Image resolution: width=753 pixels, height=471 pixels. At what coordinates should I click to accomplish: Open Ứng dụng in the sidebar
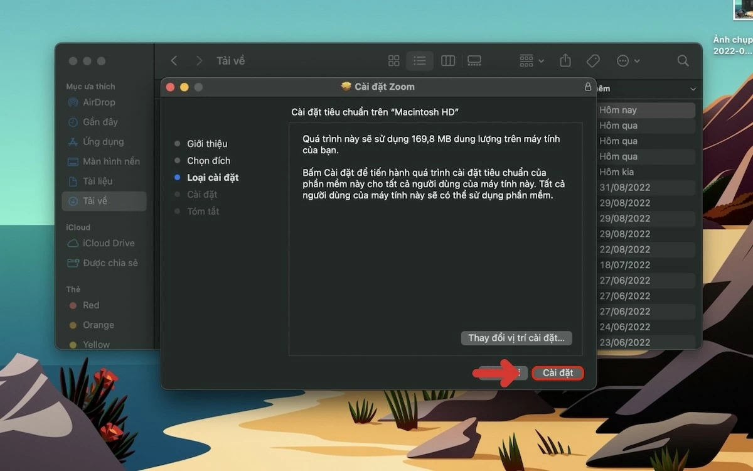pos(103,142)
